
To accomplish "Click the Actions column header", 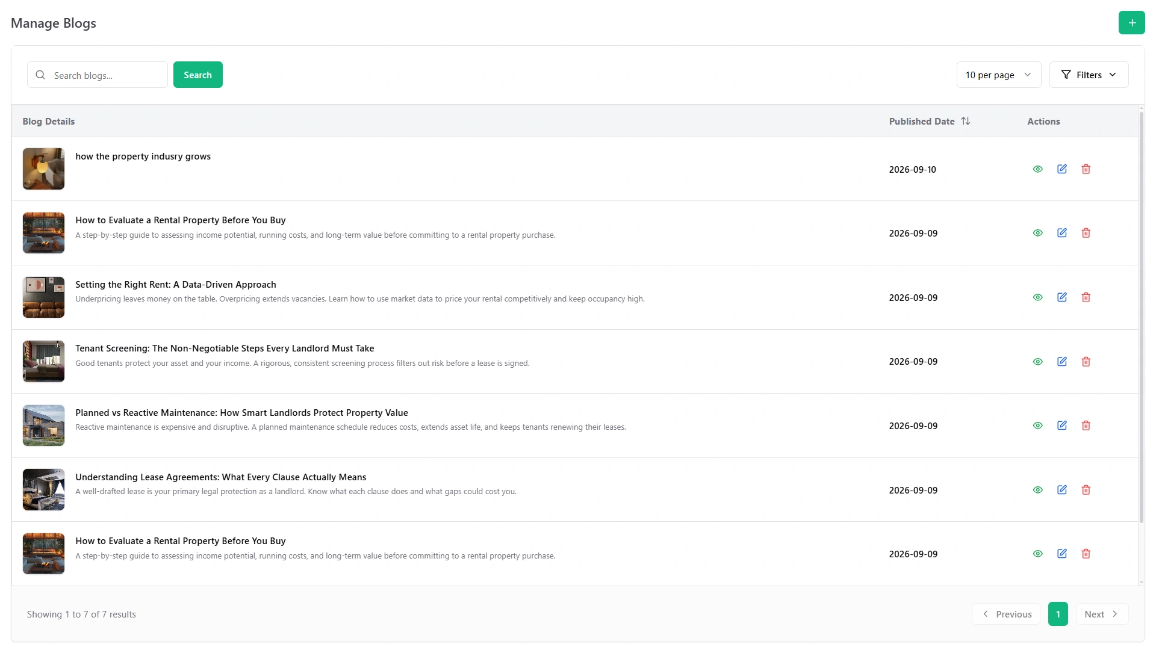I will pyautogui.click(x=1043, y=121).
